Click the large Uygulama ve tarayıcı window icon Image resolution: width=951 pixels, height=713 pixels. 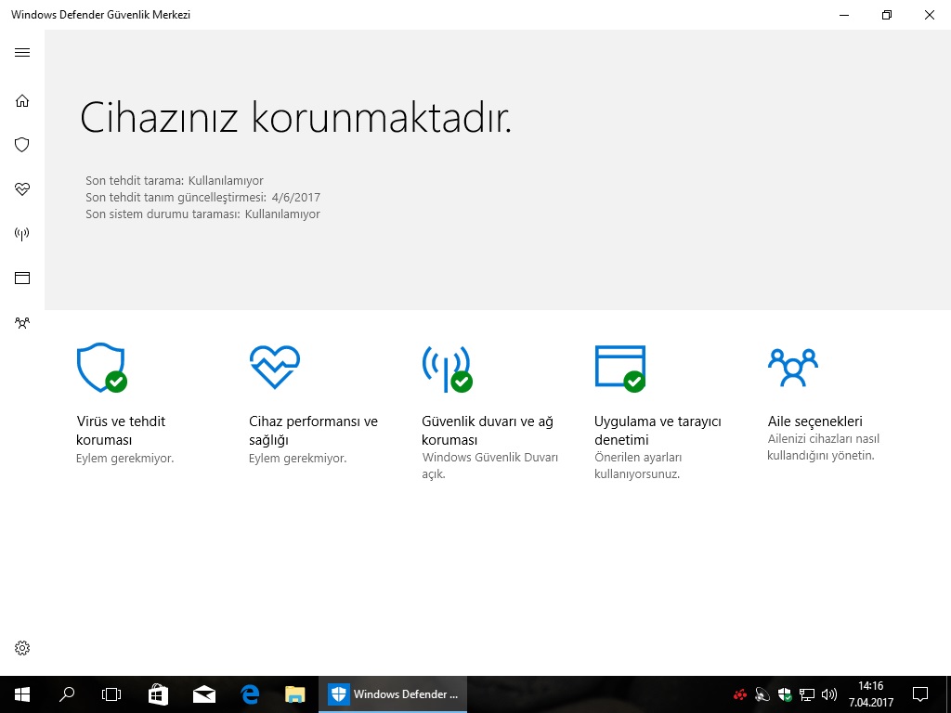pyautogui.click(x=619, y=367)
